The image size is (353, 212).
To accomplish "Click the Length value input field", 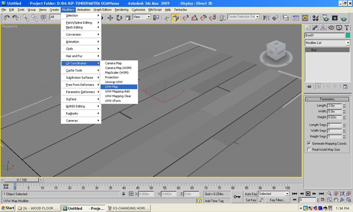I will [x=334, y=105].
